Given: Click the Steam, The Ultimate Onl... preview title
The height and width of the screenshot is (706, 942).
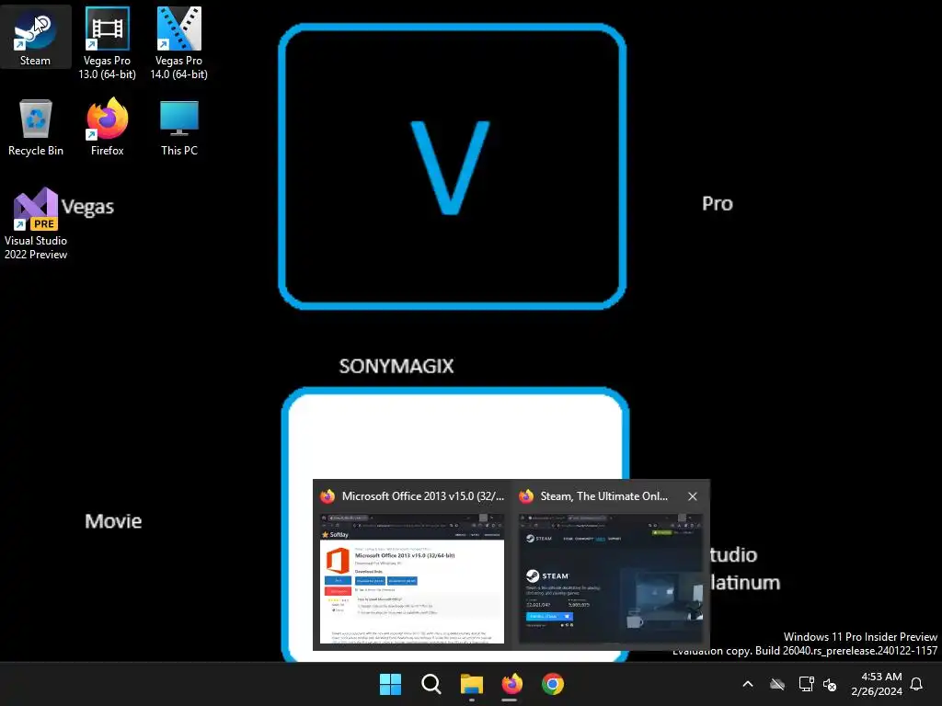Looking at the screenshot, I should click(x=603, y=496).
